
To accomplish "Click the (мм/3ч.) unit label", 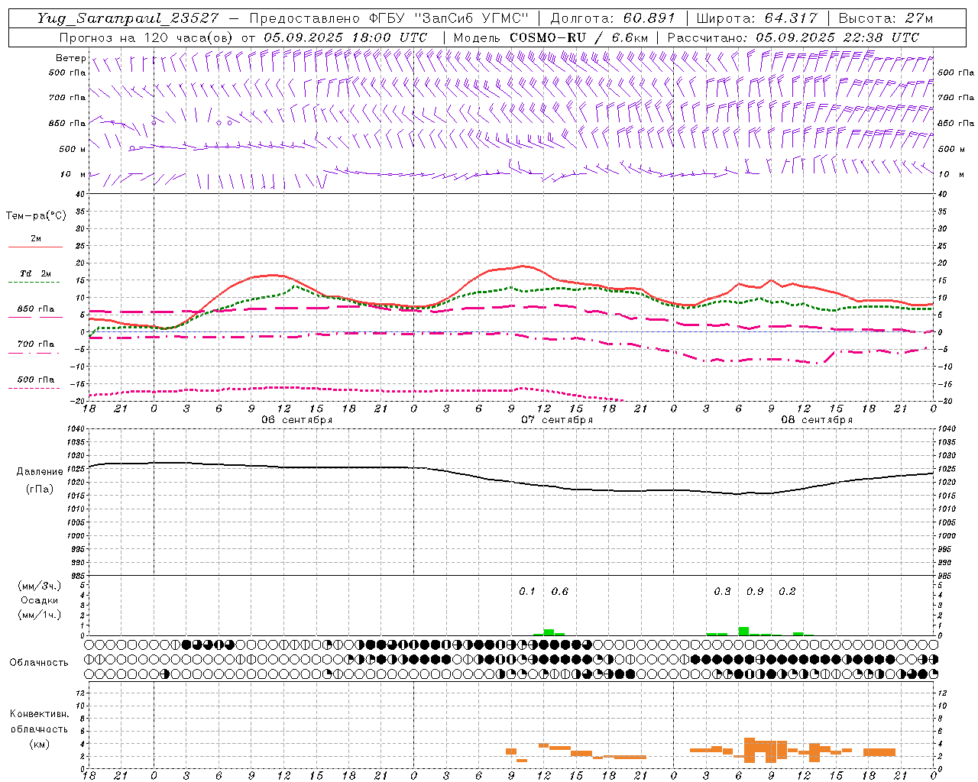I will point(40,586).
